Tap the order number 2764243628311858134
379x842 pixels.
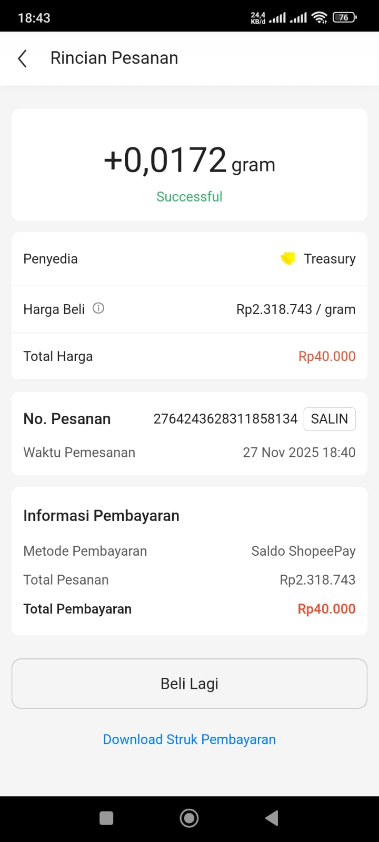[225, 419]
